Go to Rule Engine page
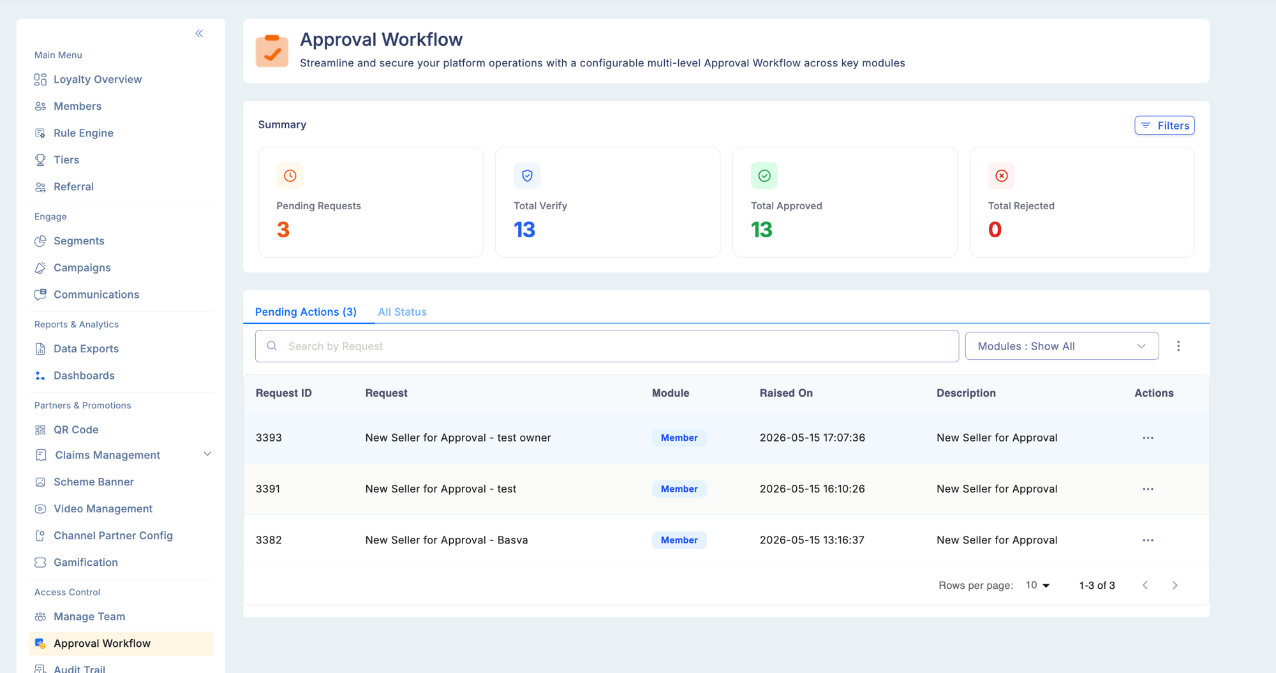The image size is (1276, 673). (x=84, y=133)
